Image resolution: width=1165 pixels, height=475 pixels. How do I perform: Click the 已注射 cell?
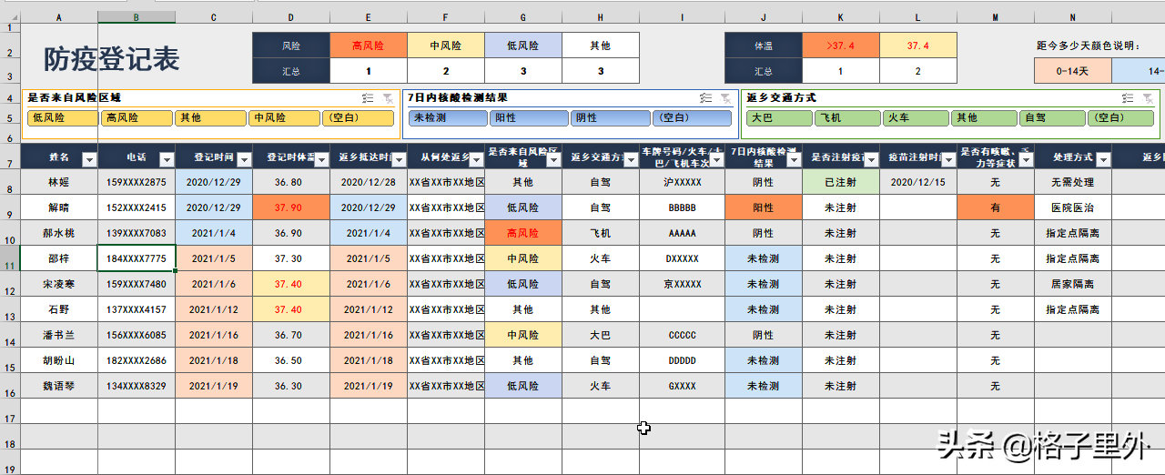(841, 182)
